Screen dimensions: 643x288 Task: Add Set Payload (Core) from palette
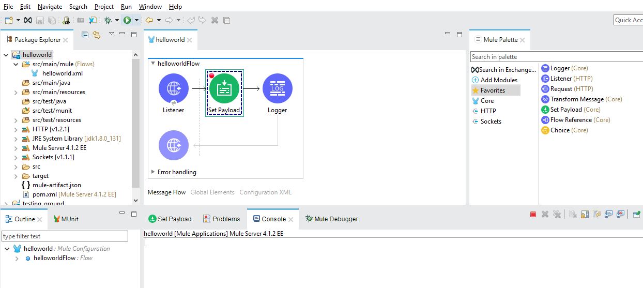point(571,110)
